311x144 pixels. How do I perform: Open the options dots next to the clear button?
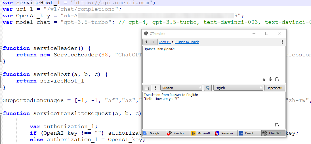pyautogui.click(x=155, y=88)
